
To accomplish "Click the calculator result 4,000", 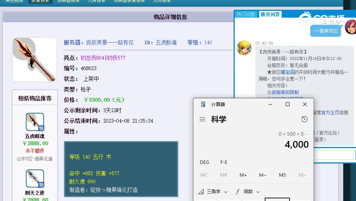I will click(x=297, y=144).
